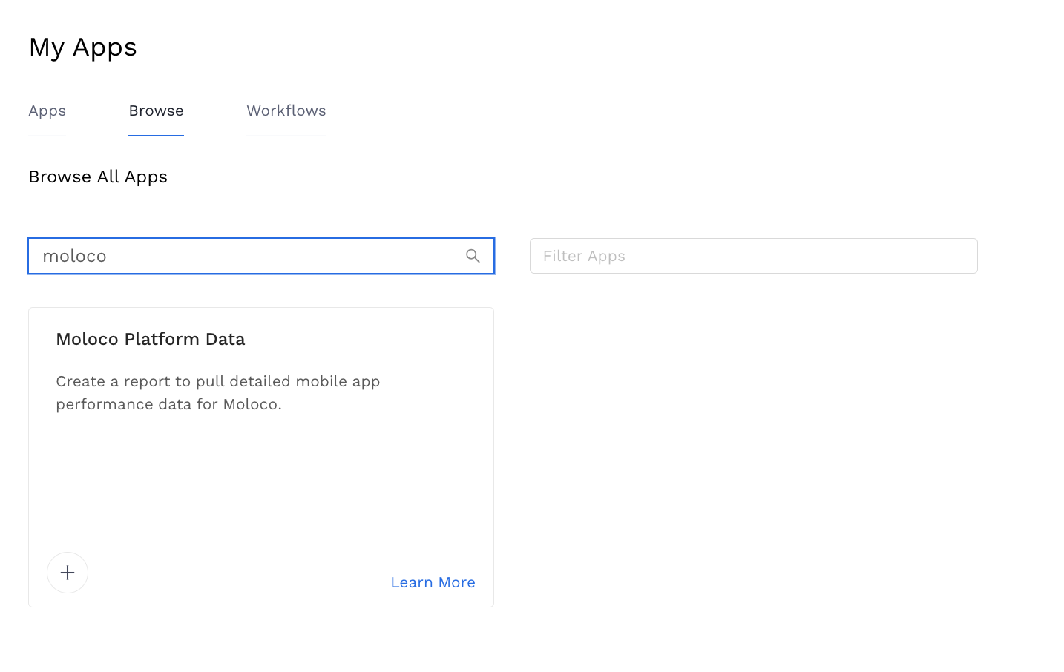The height and width of the screenshot is (672, 1064).
Task: Click "performance data for Moloco." text line
Action: coord(169,404)
